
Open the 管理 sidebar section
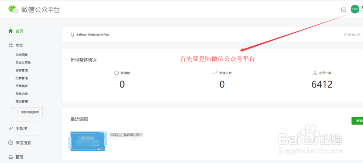tap(20, 157)
